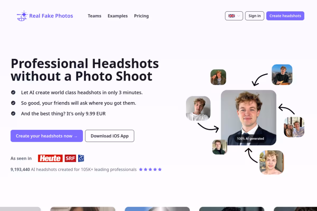Open the Teams menu item
This screenshot has width=317, height=211.
(x=95, y=16)
